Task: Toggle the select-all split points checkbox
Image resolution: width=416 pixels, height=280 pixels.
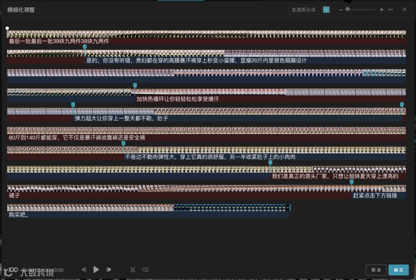Action: point(326,10)
